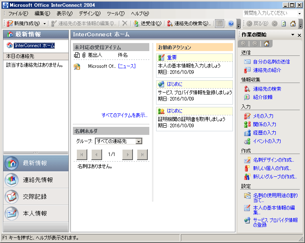
Task: Click the 新規作成 toolbar icon
Action: click(10, 24)
